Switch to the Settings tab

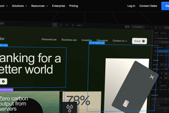163,33
